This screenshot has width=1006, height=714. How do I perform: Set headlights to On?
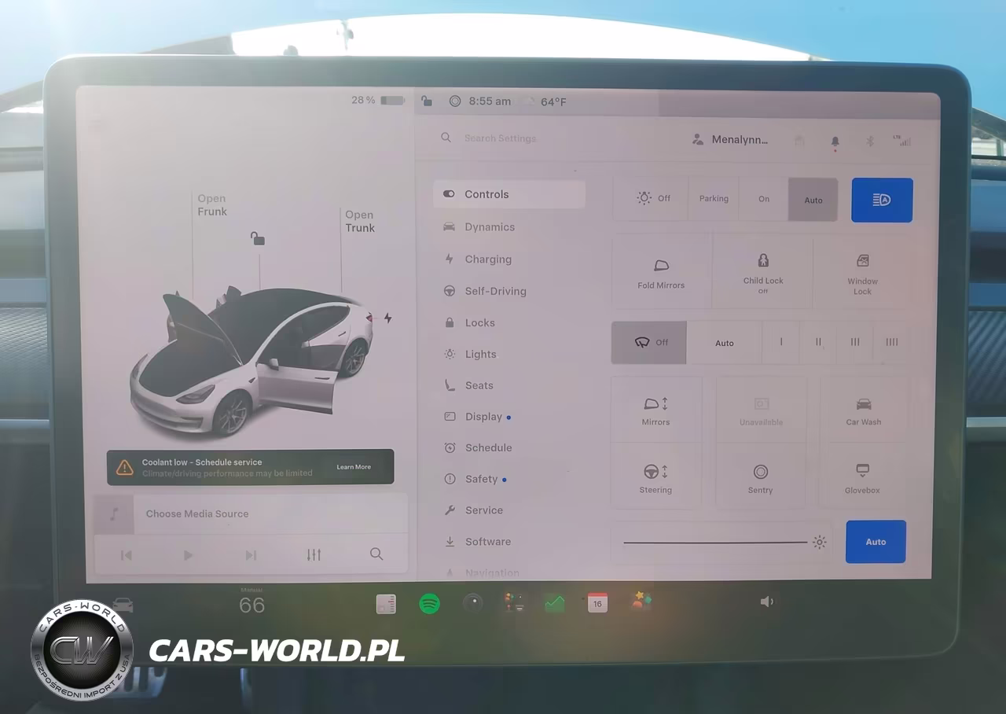(764, 199)
